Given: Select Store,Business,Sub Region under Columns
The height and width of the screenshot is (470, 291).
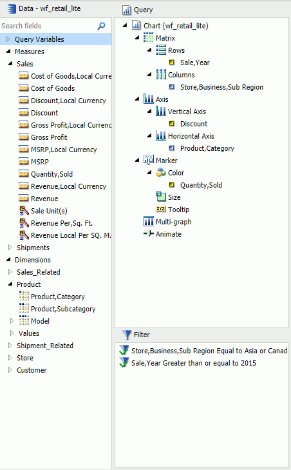Looking at the screenshot, I should point(221,87).
